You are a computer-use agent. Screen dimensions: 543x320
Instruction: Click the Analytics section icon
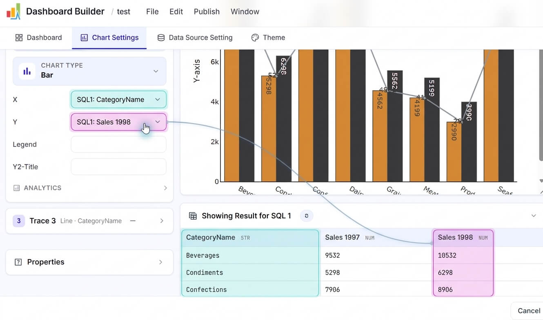17,188
